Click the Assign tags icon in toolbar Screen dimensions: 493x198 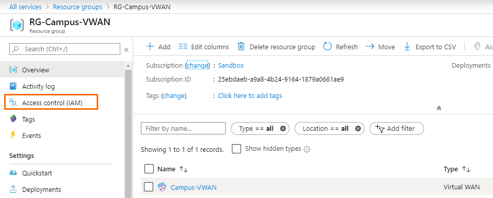(x=477, y=47)
